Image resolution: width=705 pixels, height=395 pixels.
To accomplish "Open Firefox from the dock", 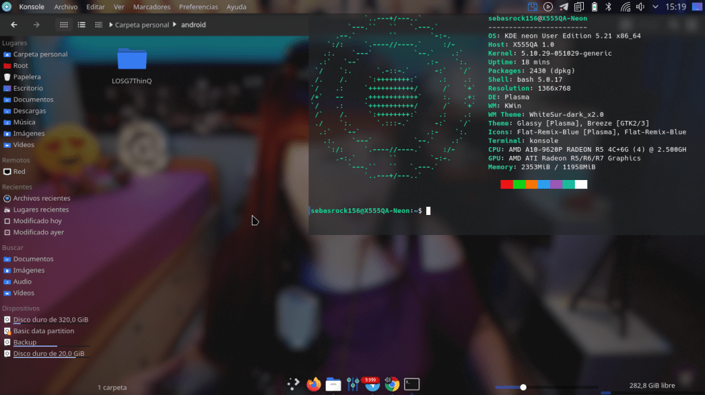I will coord(314,384).
